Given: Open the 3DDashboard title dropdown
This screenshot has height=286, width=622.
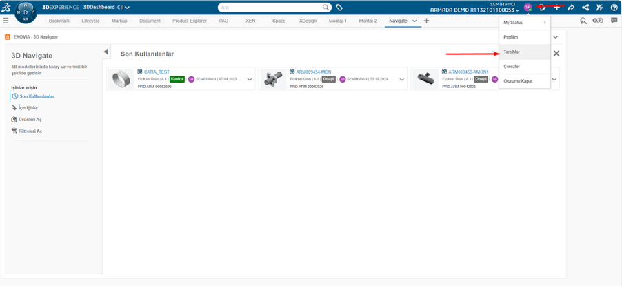Looking at the screenshot, I should [127, 7].
